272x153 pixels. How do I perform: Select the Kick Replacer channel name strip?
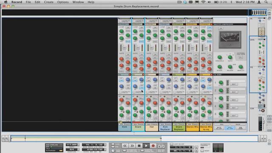point(165,128)
